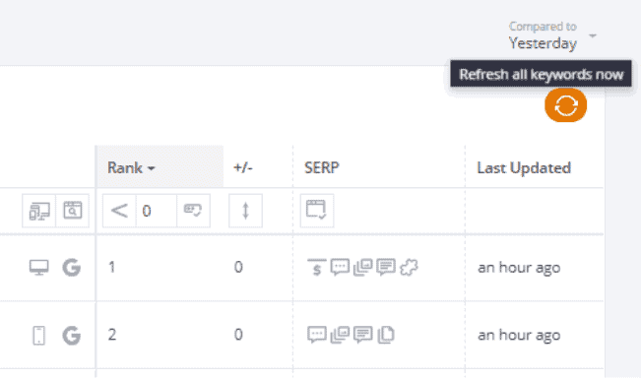
Task: Click the image pack icon in first row
Action: point(362,267)
